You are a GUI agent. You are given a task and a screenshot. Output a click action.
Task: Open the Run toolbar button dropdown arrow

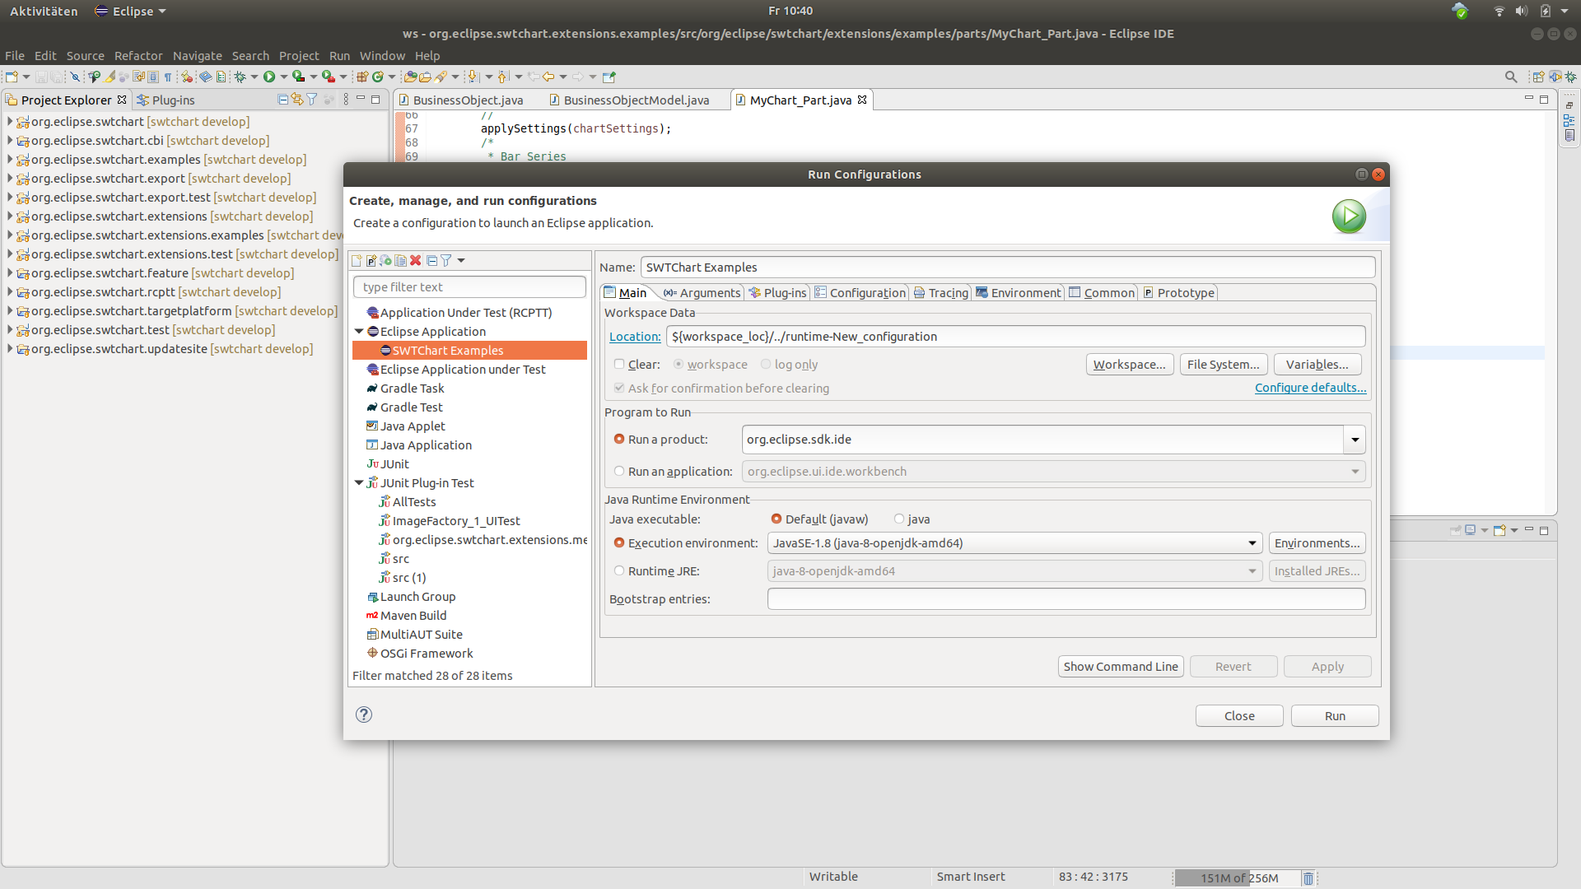(284, 77)
